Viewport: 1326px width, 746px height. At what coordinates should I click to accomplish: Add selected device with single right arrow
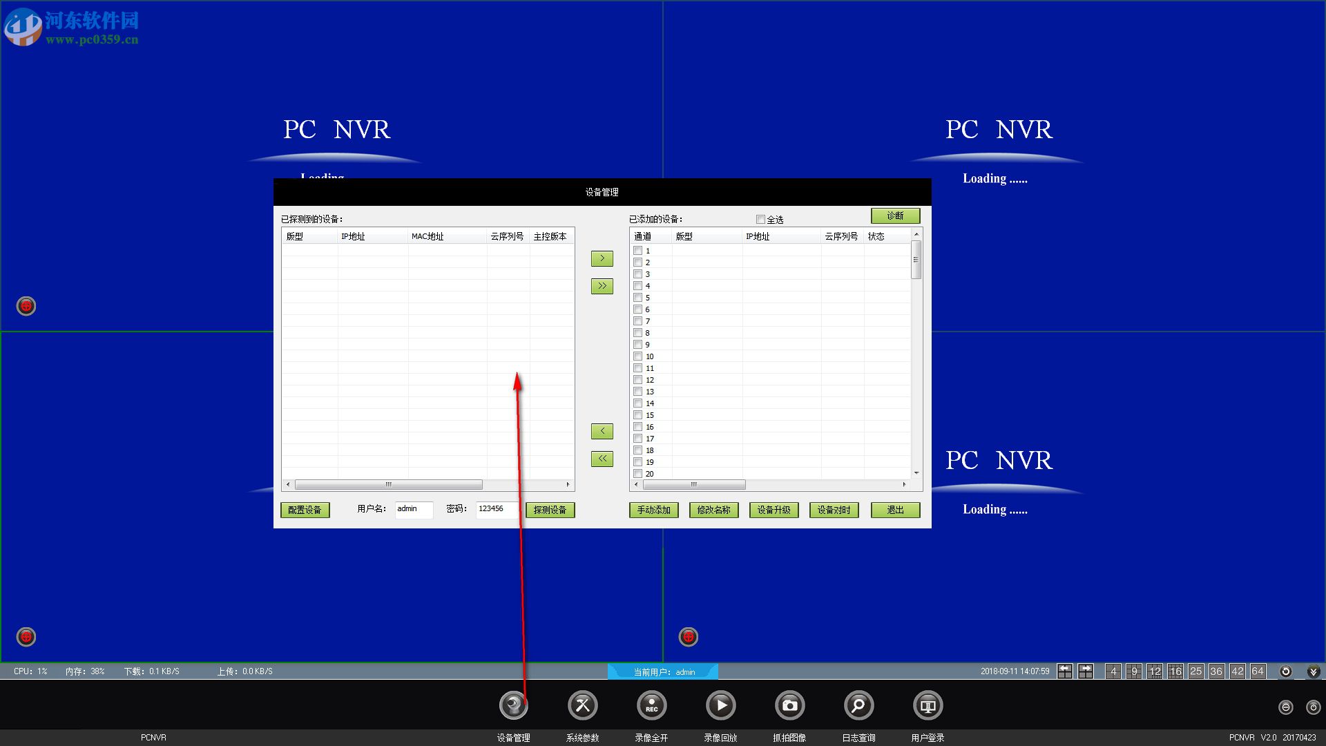[x=602, y=258]
